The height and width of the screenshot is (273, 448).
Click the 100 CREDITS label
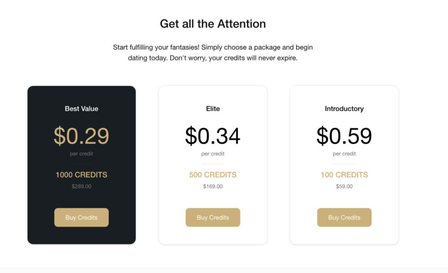(x=344, y=175)
